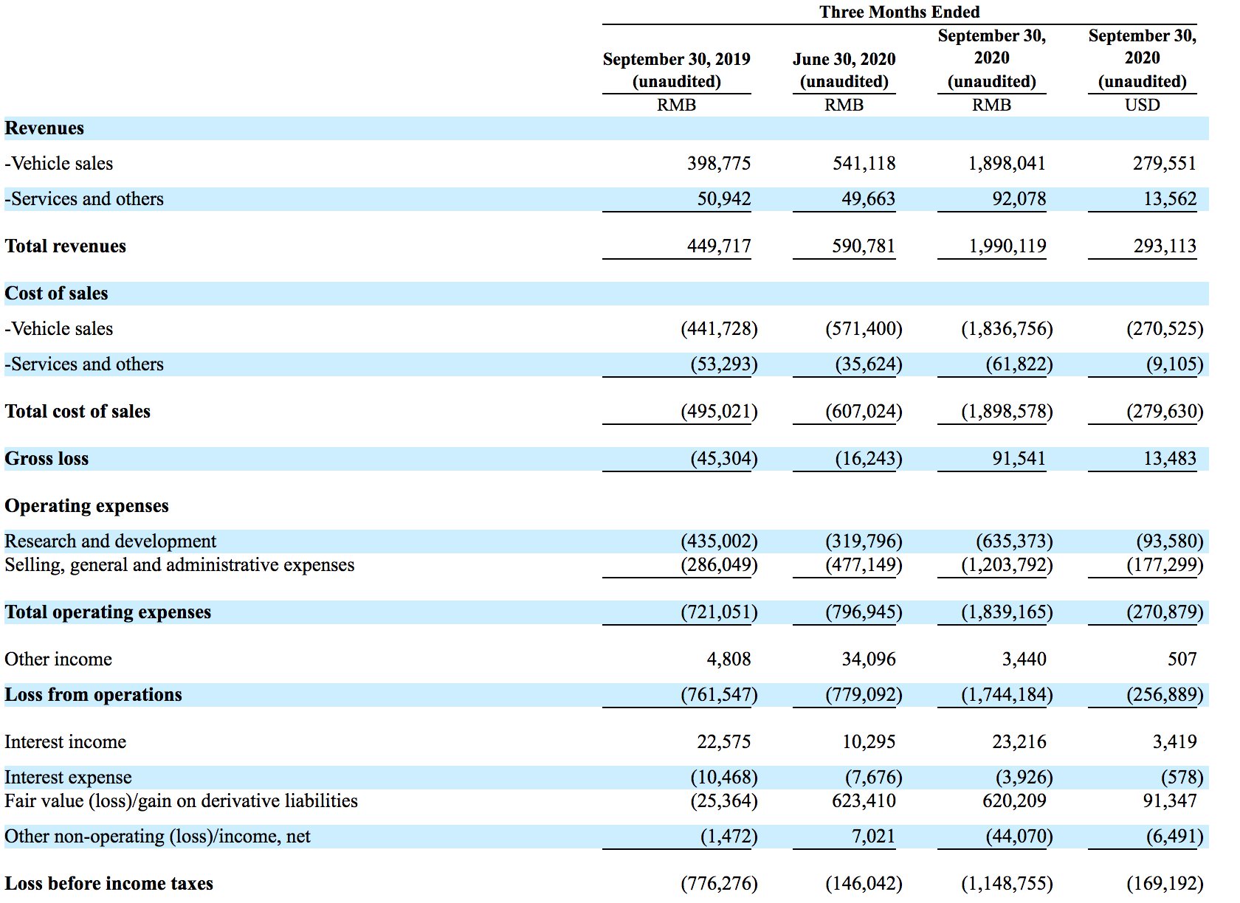Viewport: 1240px width, 903px height.
Task: Select the Loss before income taxes label
Action: (108, 883)
